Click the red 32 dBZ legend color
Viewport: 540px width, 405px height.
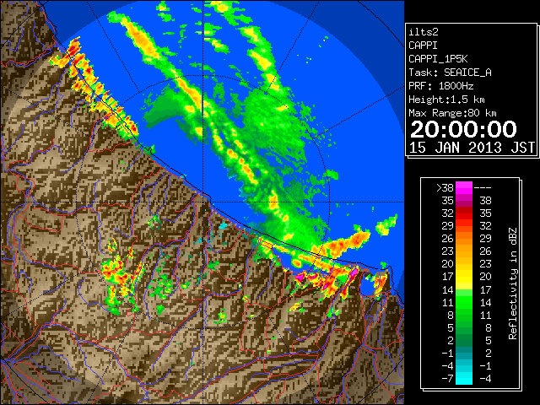(x=464, y=213)
